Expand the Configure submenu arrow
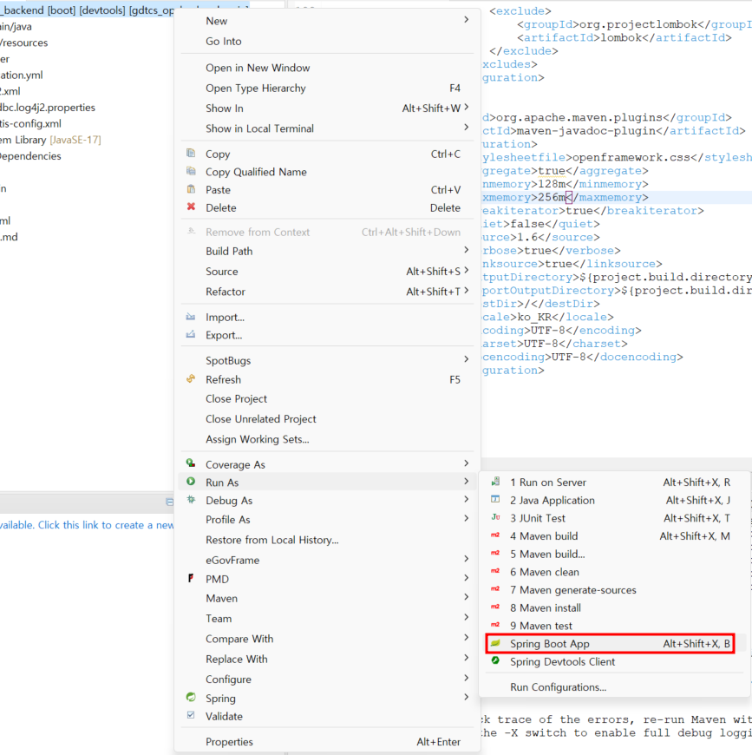The height and width of the screenshot is (755, 752). (x=467, y=678)
